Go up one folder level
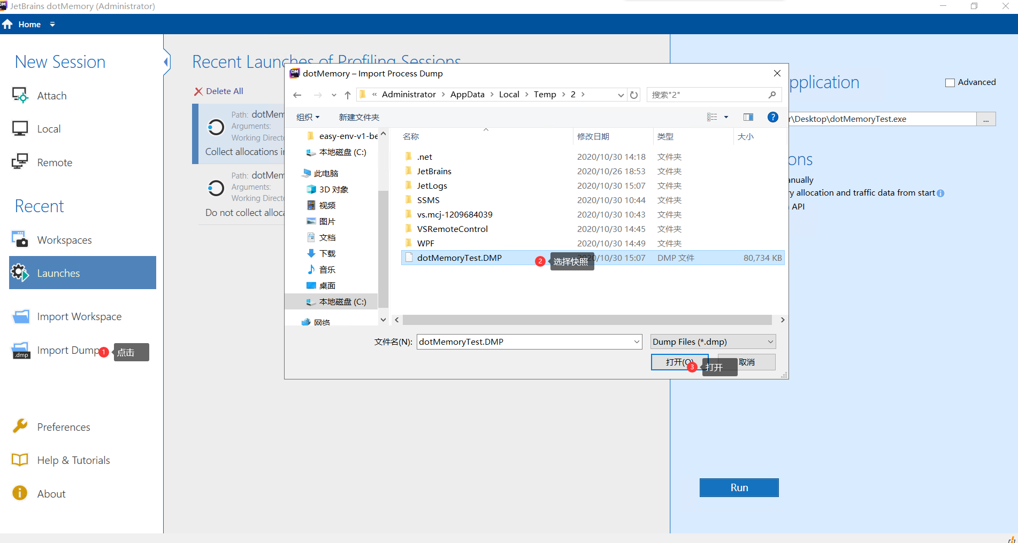The height and width of the screenshot is (543, 1018). coord(348,95)
